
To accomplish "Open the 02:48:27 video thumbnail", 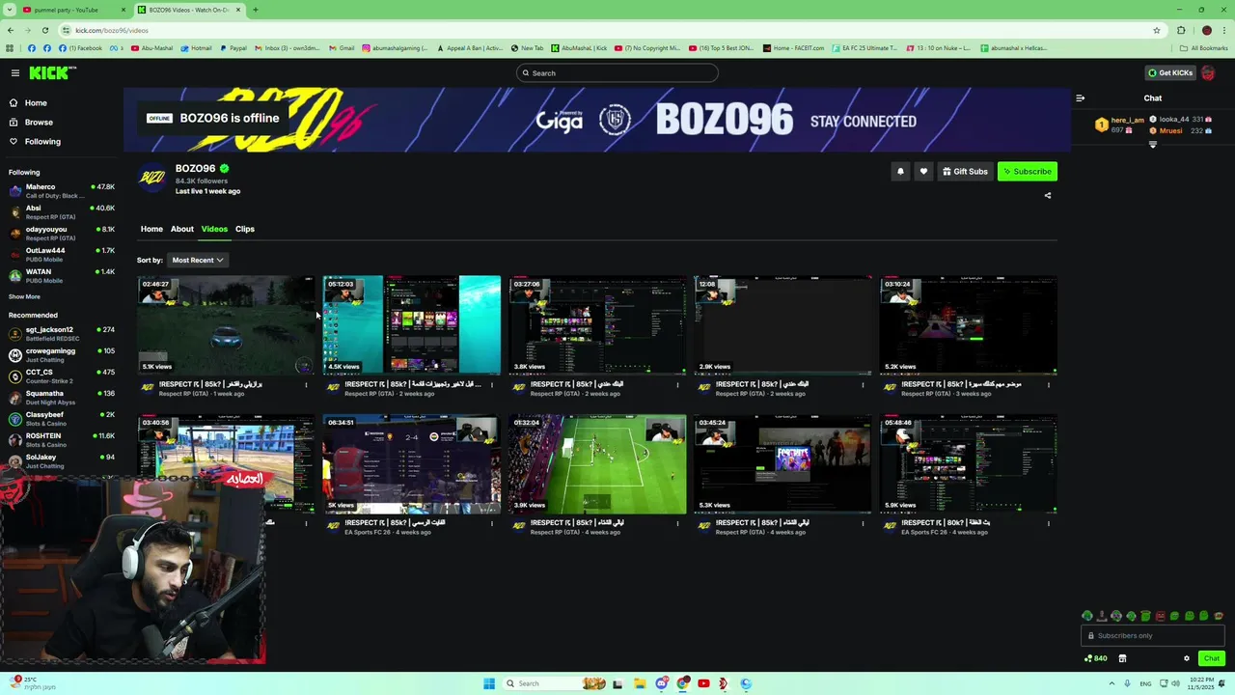I will (227, 325).
